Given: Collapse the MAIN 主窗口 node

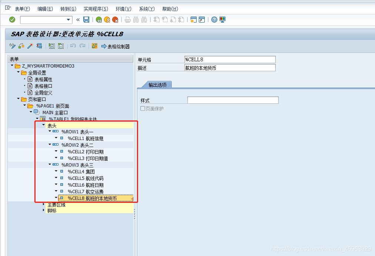Looking at the screenshot, I should coord(31,112).
